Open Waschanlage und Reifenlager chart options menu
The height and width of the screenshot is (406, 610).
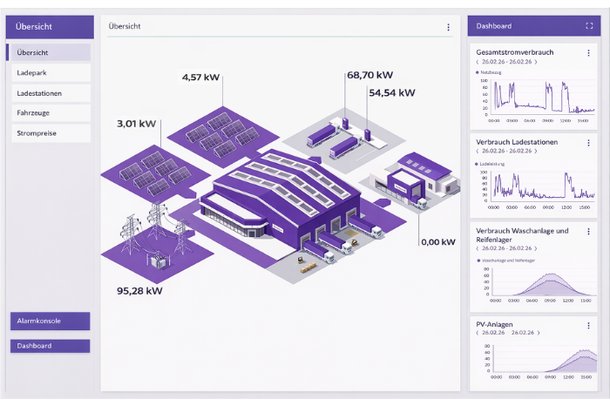tap(588, 231)
